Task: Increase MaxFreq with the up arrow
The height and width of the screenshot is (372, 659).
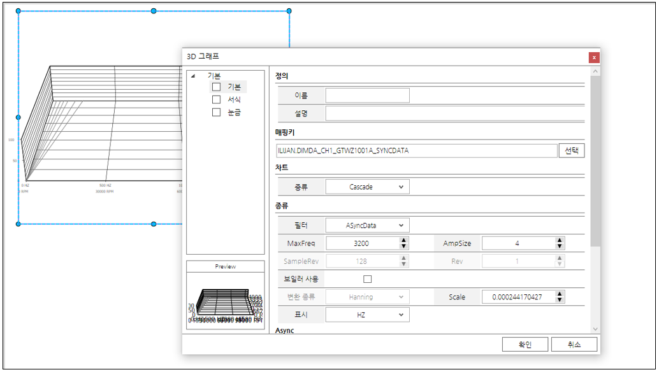Action: pyautogui.click(x=403, y=241)
